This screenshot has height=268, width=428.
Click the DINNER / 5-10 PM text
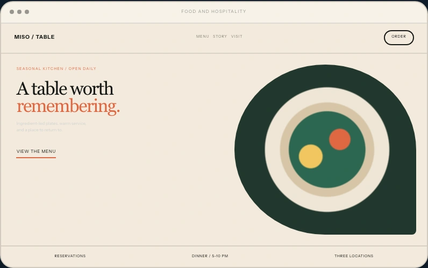[x=210, y=256]
